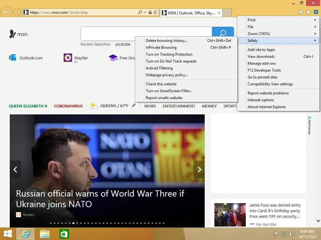
Task: Open the address bar autocomplete dropdown arrow
Action: pos(145,12)
